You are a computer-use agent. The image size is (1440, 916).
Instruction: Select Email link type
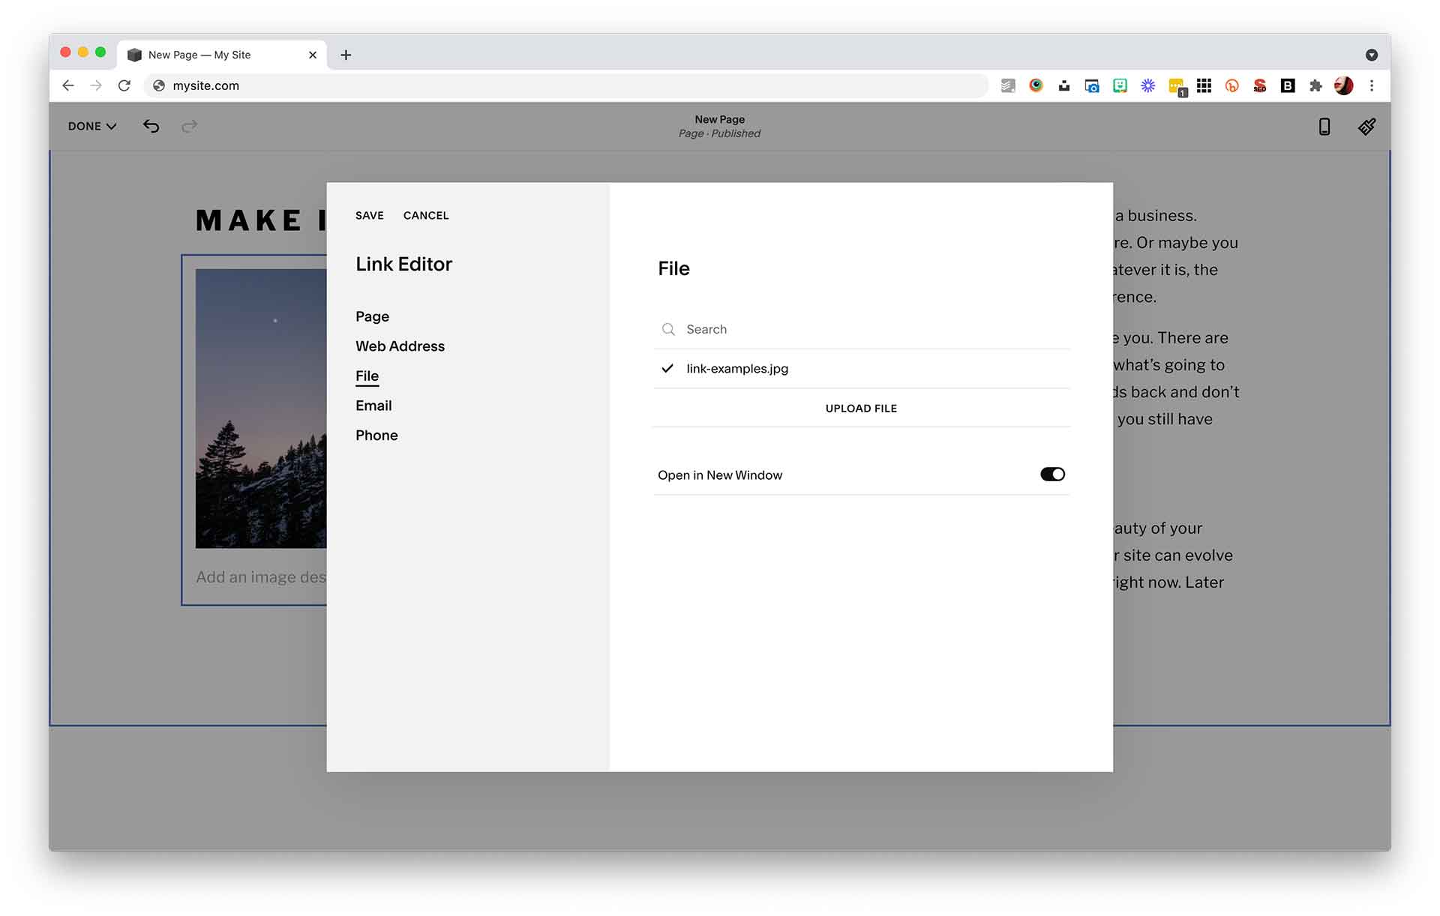pos(373,406)
